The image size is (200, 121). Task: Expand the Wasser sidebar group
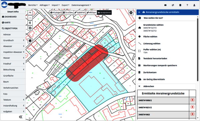point(13,58)
